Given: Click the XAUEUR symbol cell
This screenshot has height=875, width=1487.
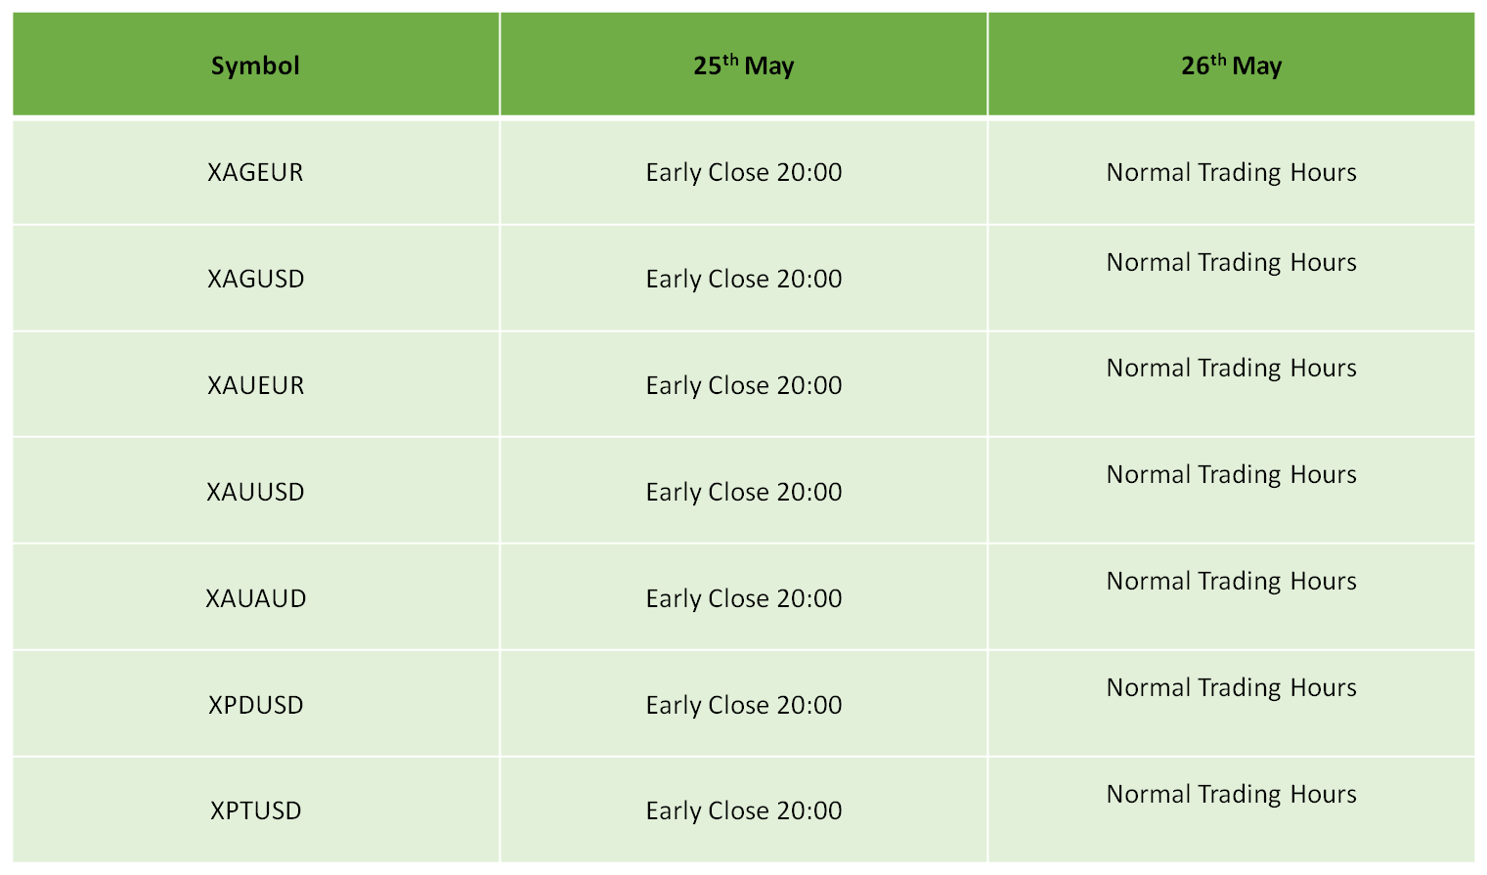Looking at the screenshot, I should coord(255,385).
